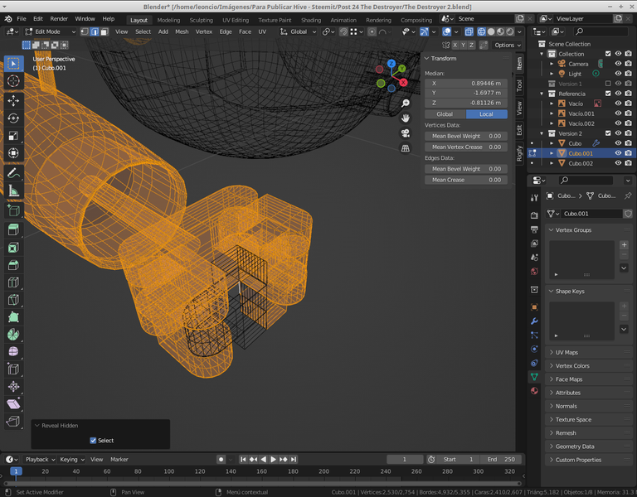Select the Smooth tool

click(x=13, y=352)
